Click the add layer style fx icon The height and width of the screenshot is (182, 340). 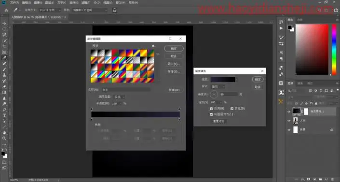tap(302, 180)
